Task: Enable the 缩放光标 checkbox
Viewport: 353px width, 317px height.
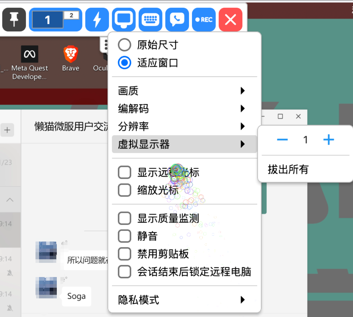Action: [125, 190]
